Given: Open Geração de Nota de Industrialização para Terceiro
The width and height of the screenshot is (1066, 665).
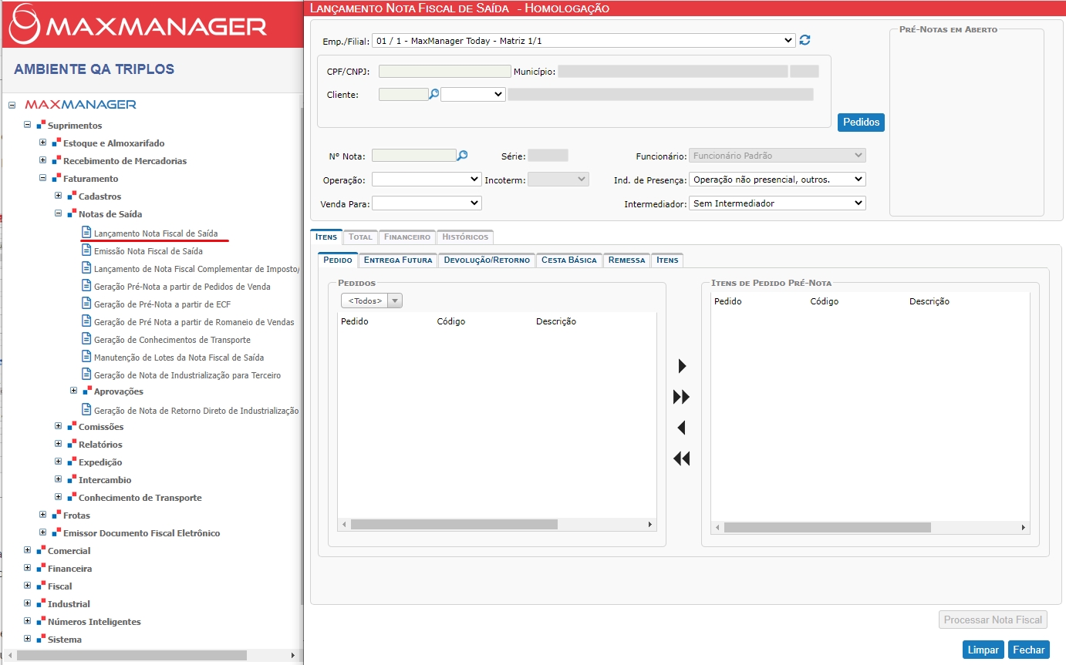Looking at the screenshot, I should click(x=187, y=375).
